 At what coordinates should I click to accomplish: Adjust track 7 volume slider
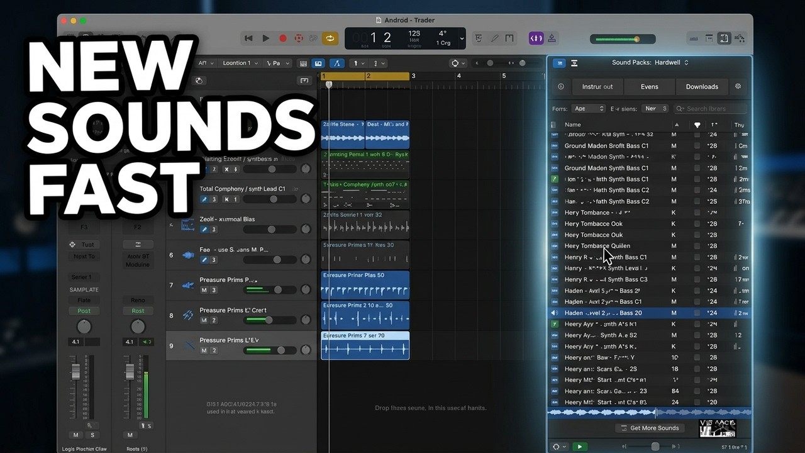pos(270,290)
